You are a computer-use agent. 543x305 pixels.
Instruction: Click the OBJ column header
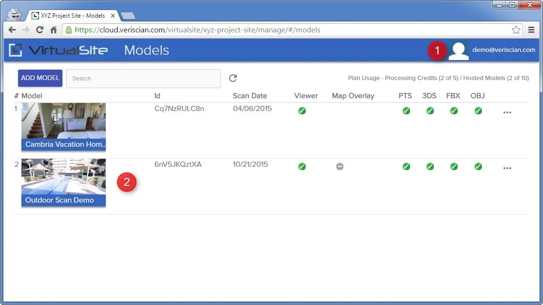coord(477,96)
